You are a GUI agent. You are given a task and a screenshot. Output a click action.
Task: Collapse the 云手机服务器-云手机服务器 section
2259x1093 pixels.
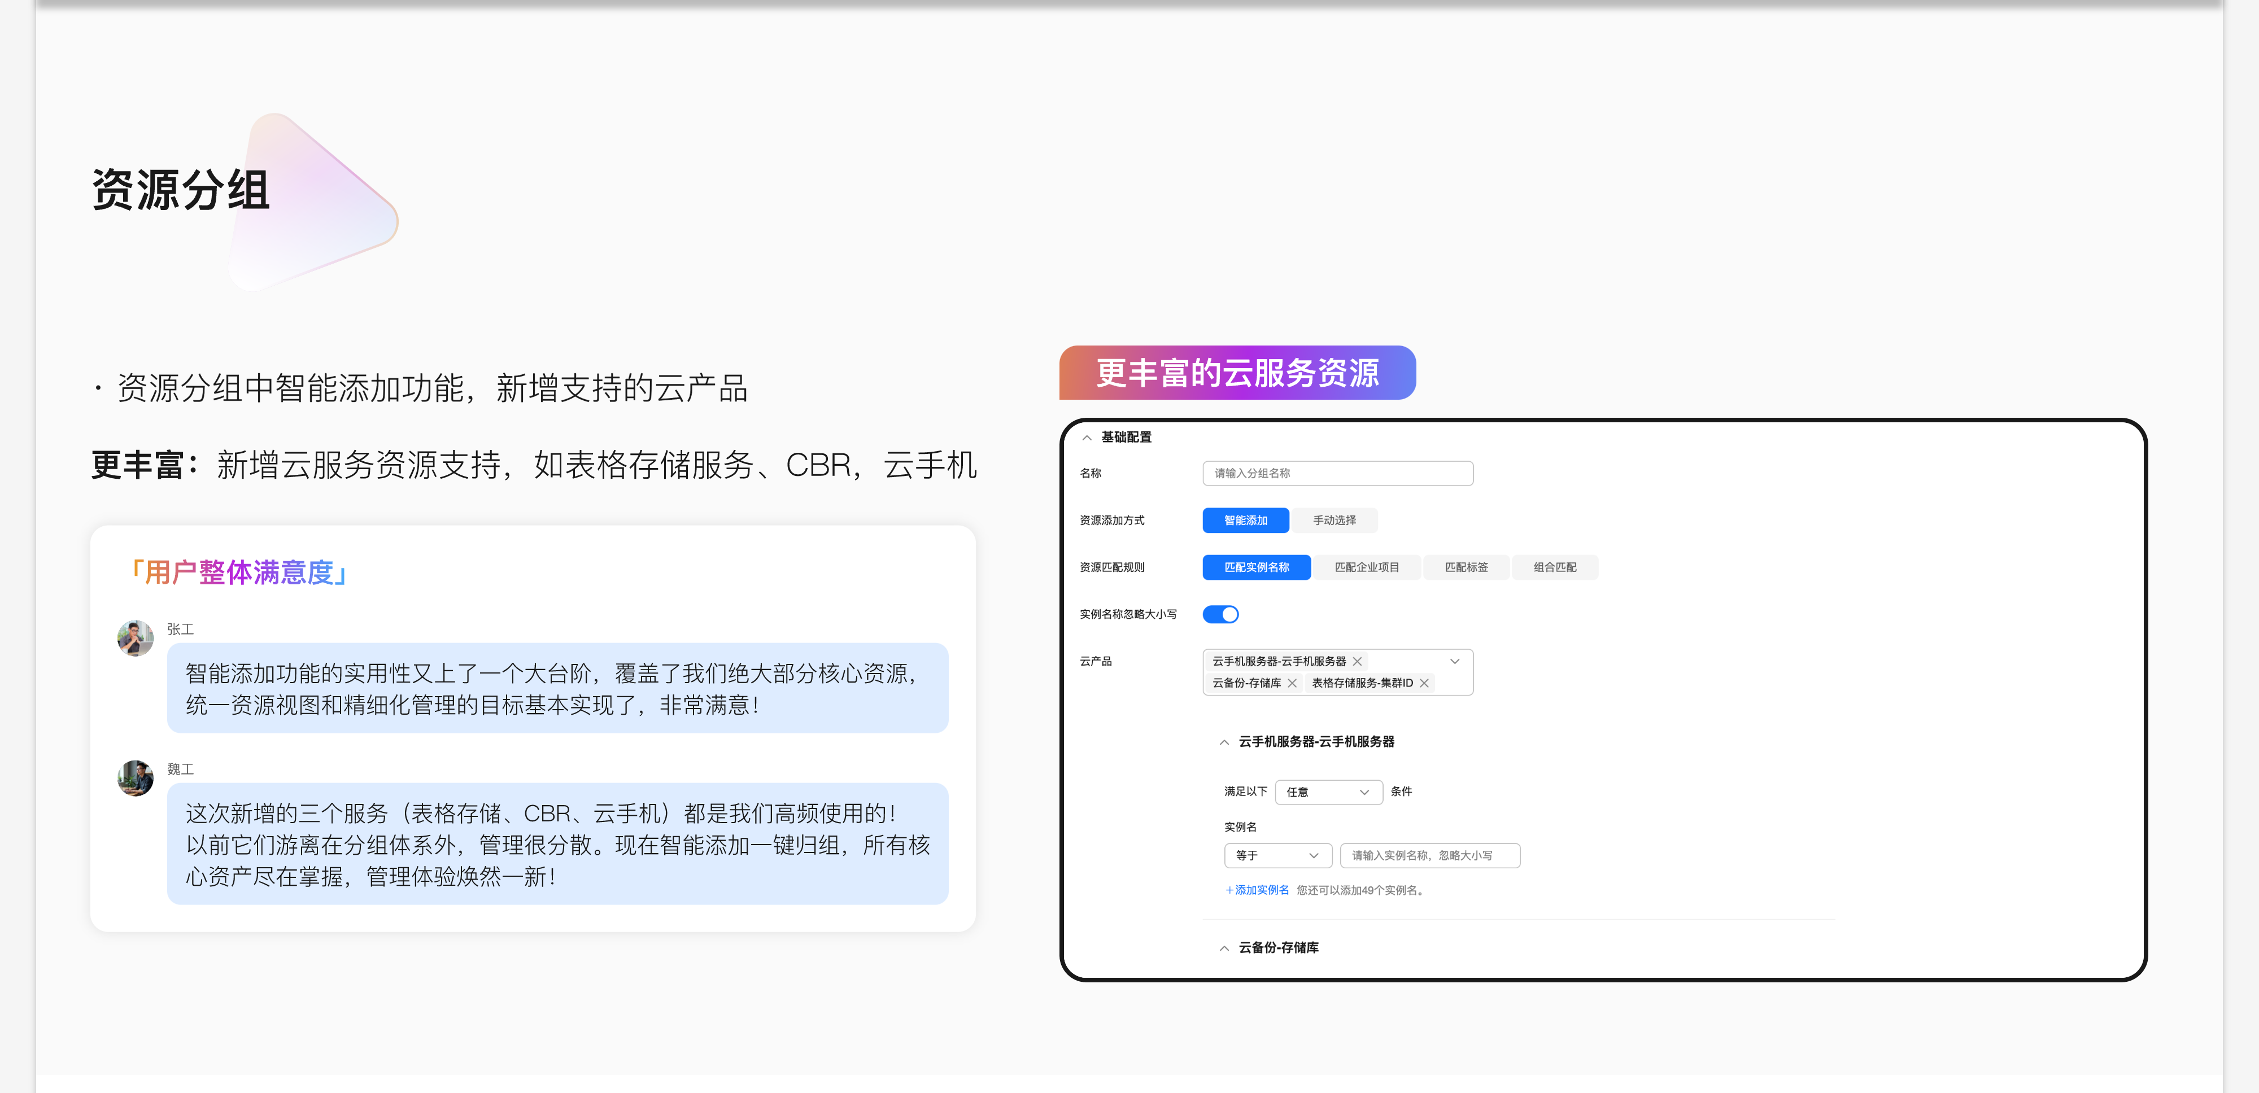tap(1224, 742)
